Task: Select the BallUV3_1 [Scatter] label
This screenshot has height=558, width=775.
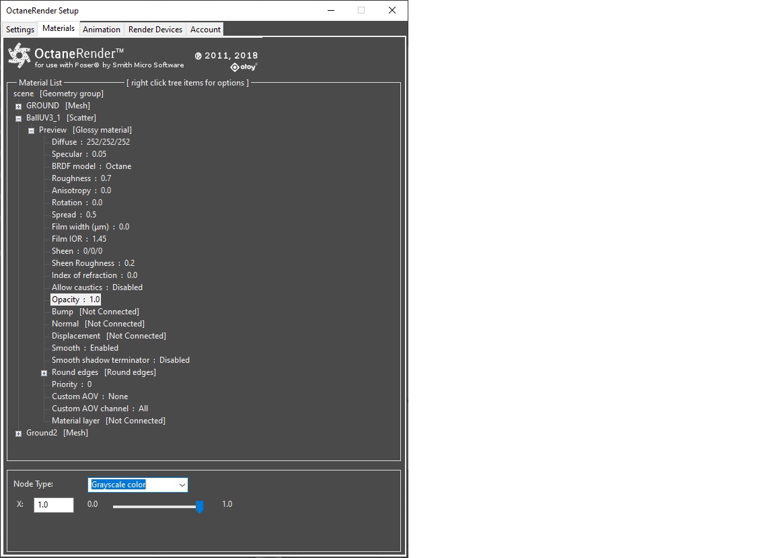Action: coord(61,118)
